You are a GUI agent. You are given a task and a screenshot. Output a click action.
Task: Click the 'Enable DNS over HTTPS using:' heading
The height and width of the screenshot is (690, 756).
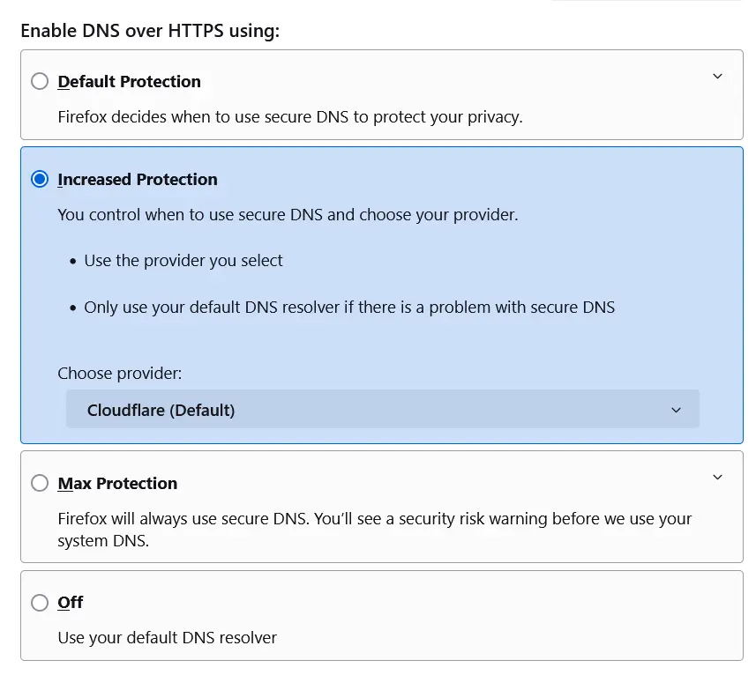pyautogui.click(x=150, y=31)
